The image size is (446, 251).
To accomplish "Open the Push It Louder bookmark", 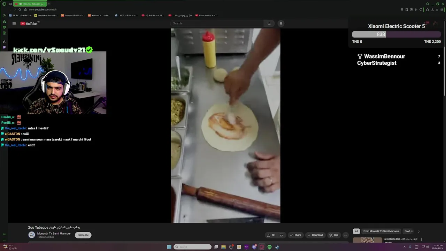I will point(99,15).
